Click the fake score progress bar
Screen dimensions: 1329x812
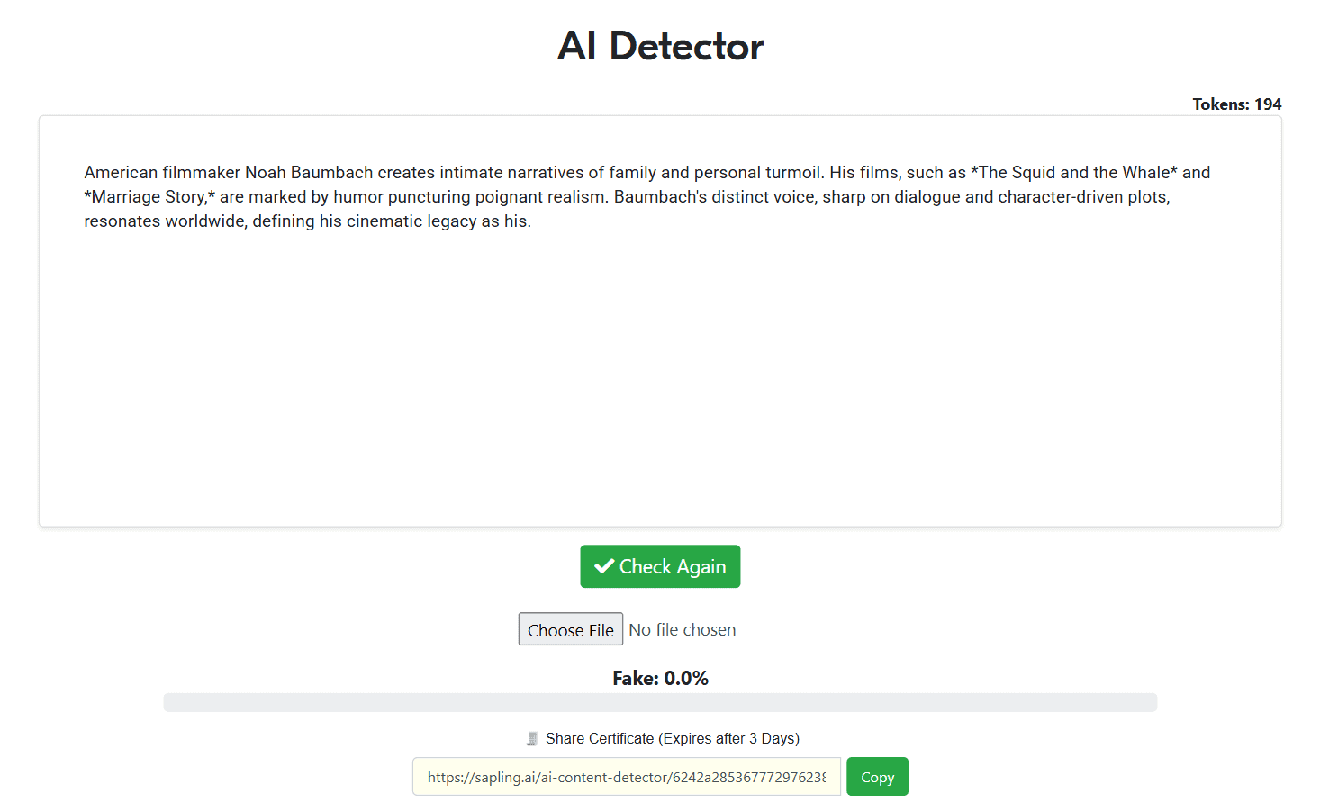(x=660, y=702)
